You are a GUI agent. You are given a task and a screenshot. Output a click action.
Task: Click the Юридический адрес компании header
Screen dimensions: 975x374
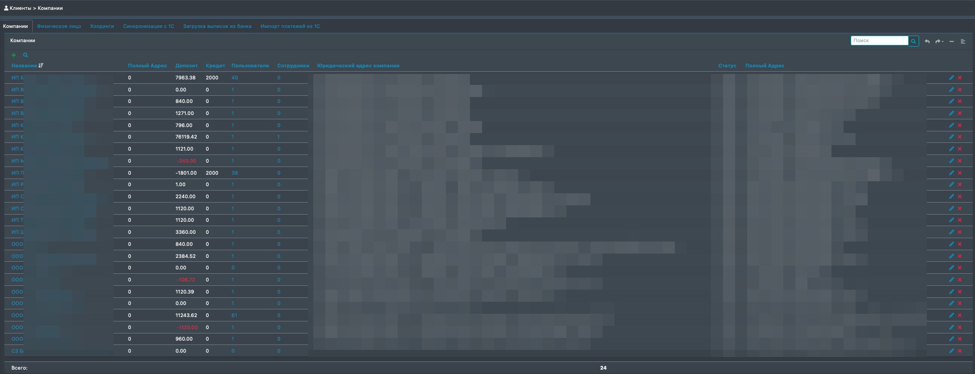point(358,66)
